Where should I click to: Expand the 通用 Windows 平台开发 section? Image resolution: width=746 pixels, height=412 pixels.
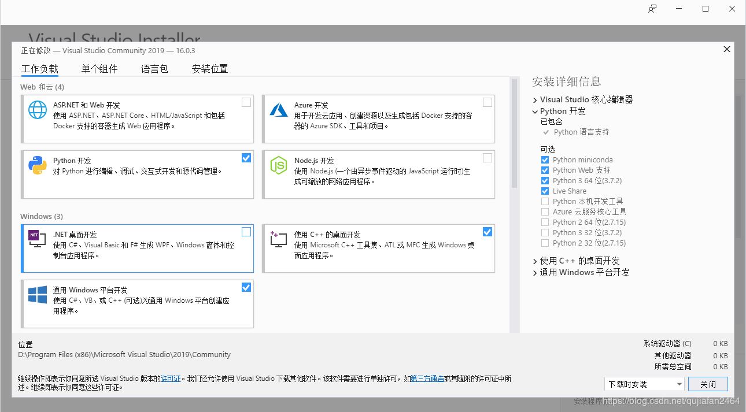[x=534, y=272]
